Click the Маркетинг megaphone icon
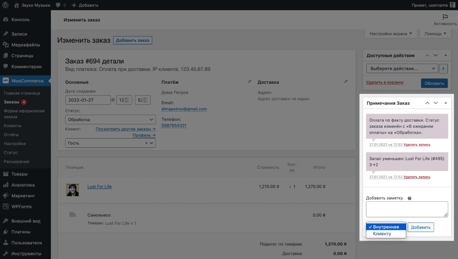458x259 pixels. pos(5,195)
